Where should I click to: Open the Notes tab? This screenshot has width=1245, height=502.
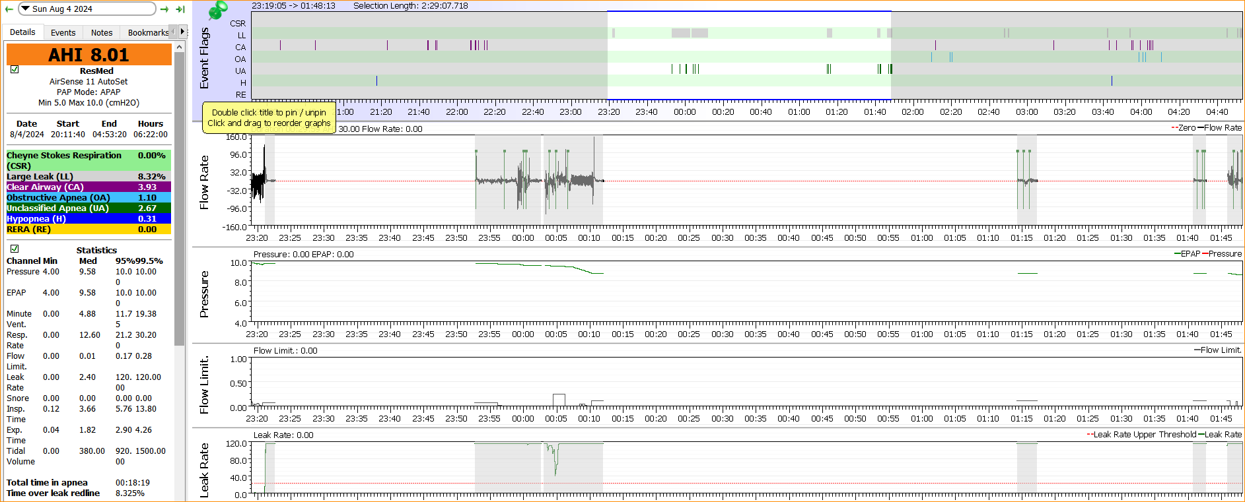pos(102,32)
